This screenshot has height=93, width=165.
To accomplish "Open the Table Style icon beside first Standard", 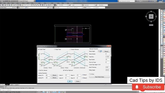I will coord(83,5).
